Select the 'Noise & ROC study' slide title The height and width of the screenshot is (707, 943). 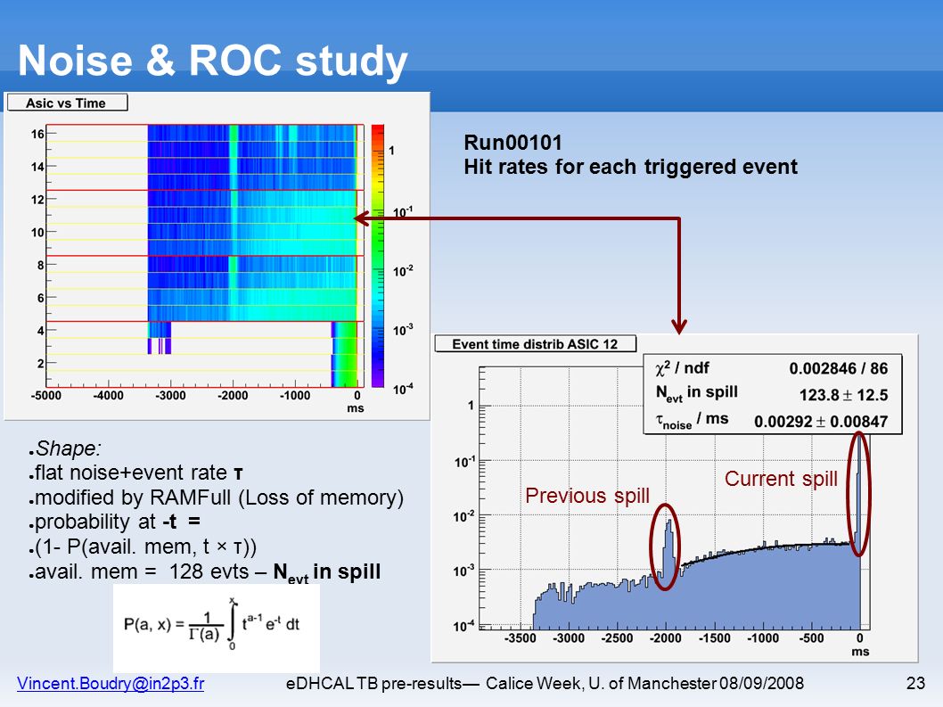tap(213, 61)
